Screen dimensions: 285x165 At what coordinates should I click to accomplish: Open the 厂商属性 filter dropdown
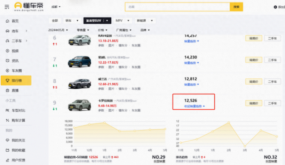(124, 30)
